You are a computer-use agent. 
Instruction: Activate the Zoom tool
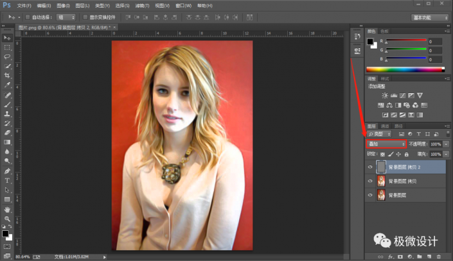click(x=7, y=219)
